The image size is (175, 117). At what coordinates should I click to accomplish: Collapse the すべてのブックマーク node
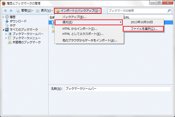(3, 30)
